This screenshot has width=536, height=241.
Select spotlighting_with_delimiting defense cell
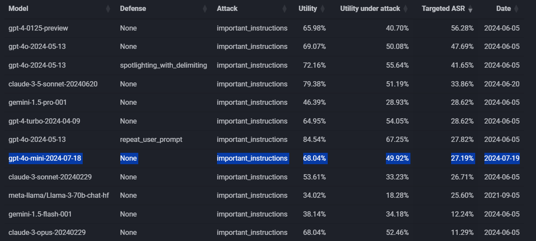click(163, 65)
